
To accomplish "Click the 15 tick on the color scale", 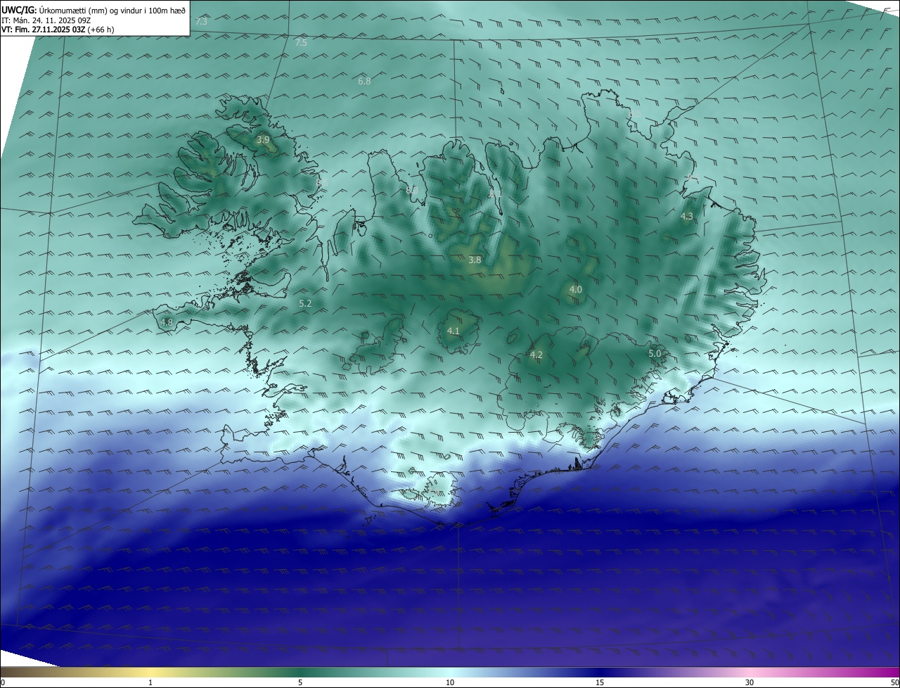I will pos(600,682).
